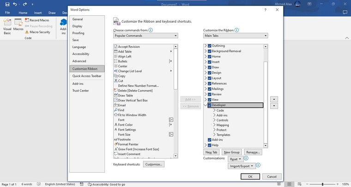Viewport: 351px width, 187px height.
Task: Open the File tab in Word
Action: [x=7, y=12]
